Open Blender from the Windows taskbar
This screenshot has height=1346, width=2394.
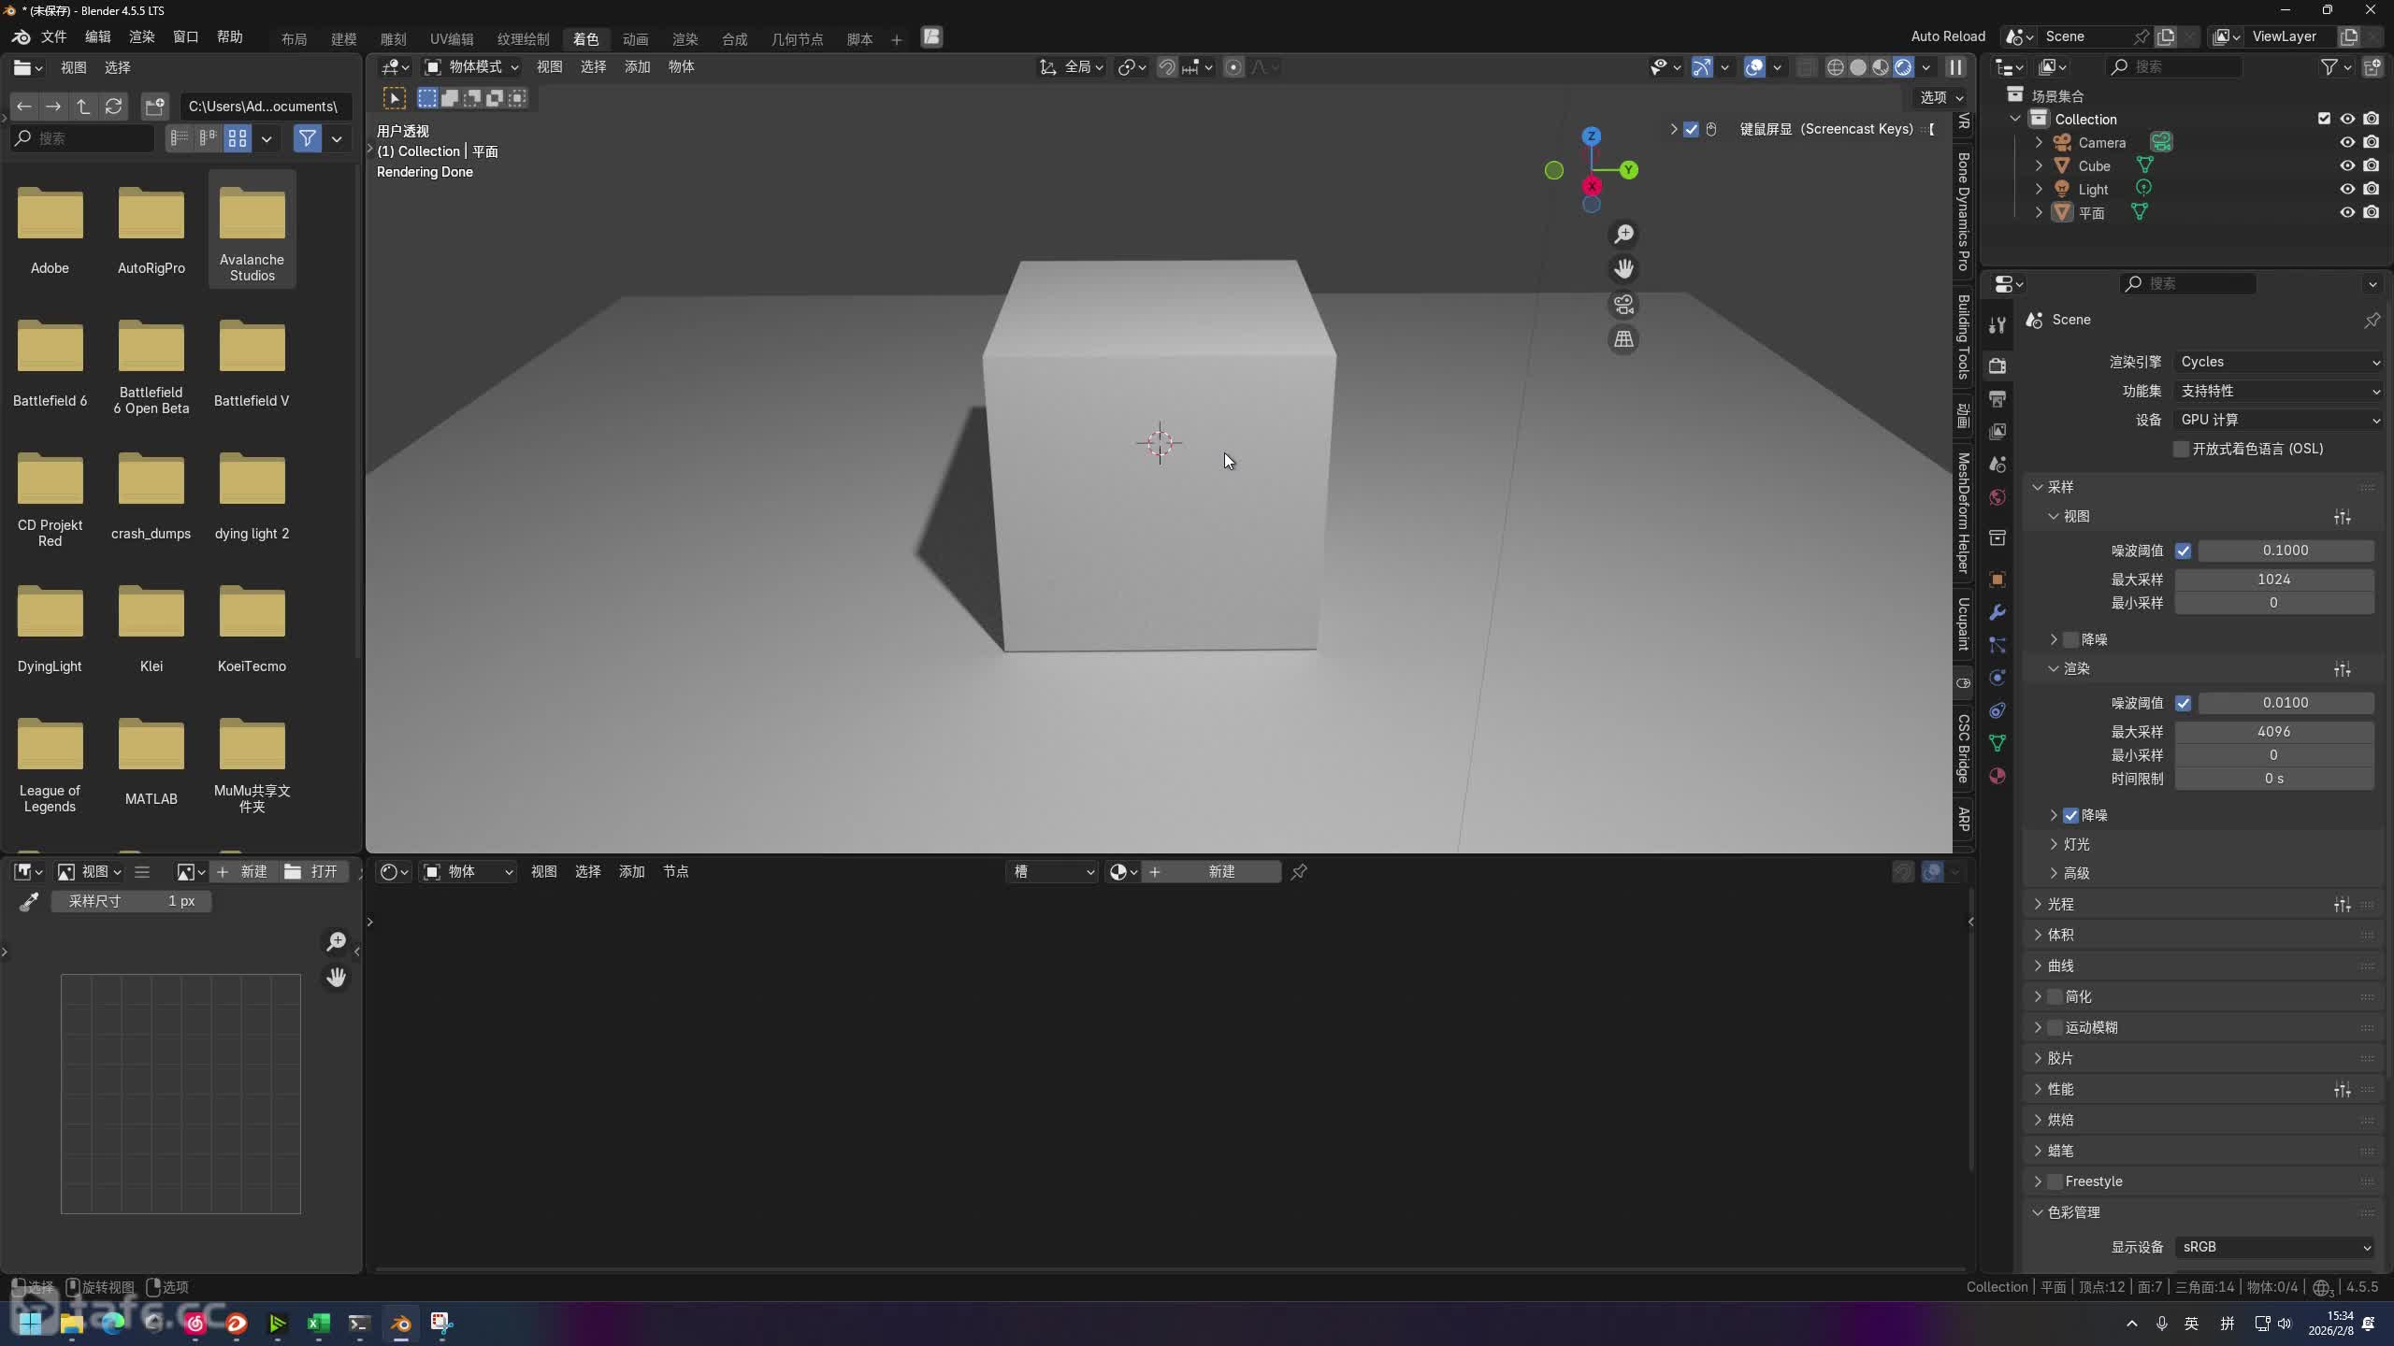click(400, 1323)
